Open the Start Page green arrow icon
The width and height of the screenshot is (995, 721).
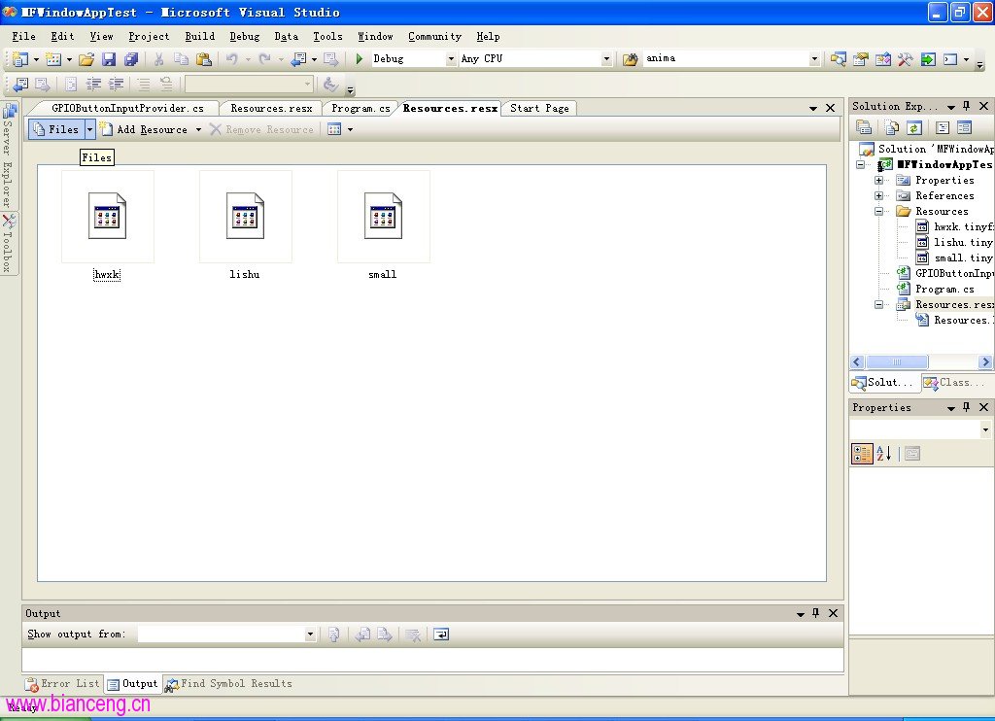tap(928, 59)
